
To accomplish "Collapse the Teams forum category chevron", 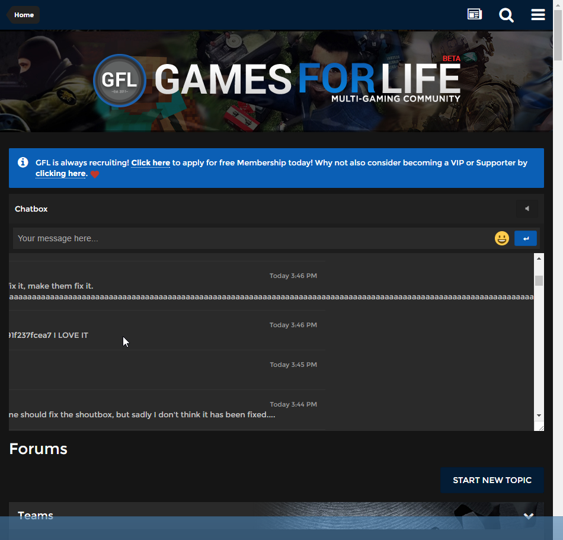I will click(x=528, y=516).
